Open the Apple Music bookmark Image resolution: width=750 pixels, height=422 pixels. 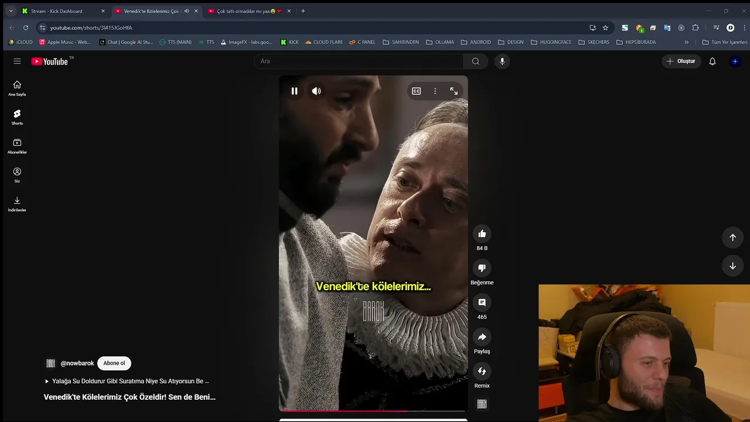click(65, 42)
